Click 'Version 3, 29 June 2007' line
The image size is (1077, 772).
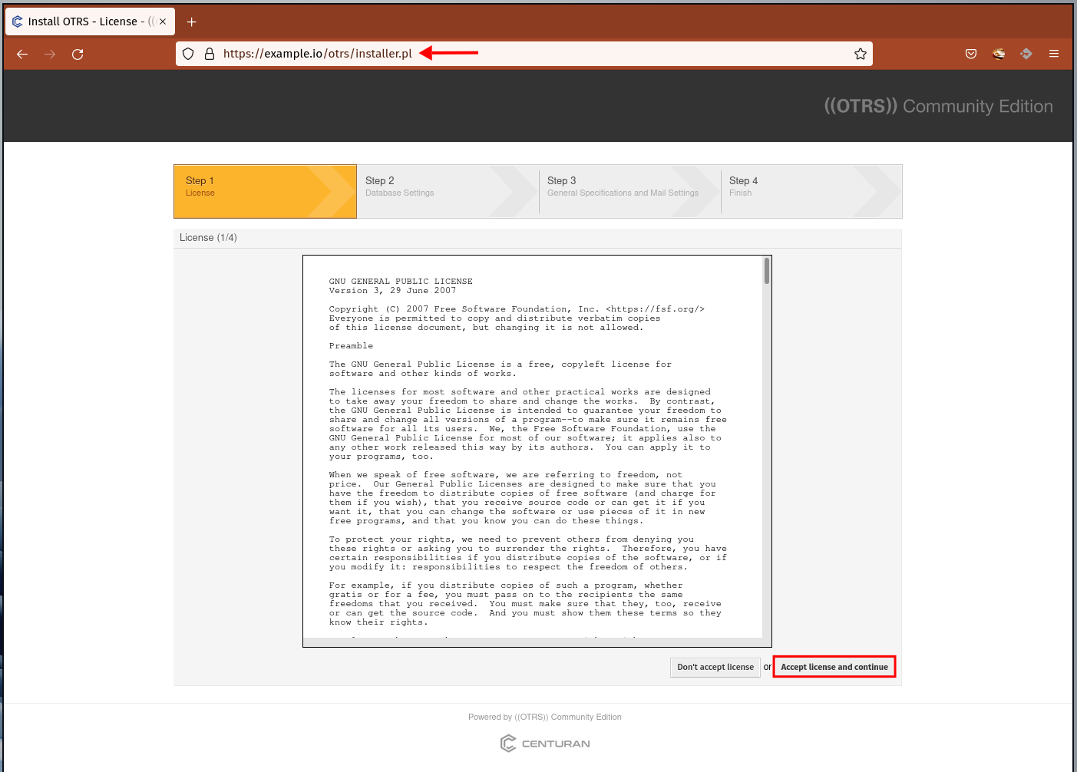[x=392, y=291]
